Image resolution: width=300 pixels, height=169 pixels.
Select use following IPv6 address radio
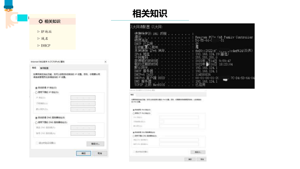coord(134,113)
